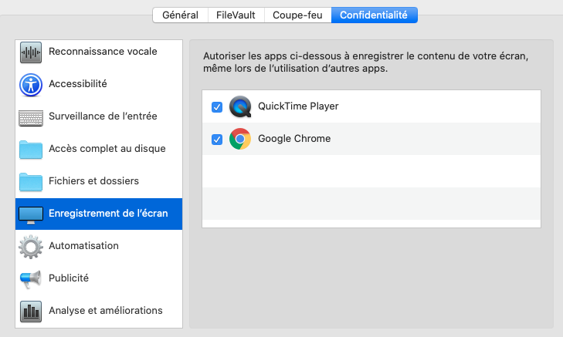The width and height of the screenshot is (563, 337).
Task: Select the Confidentialité tab
Action: point(374,15)
